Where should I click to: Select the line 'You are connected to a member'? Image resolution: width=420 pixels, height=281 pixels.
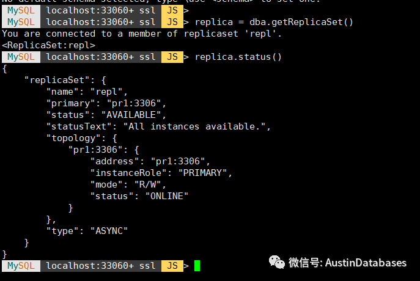142,34
